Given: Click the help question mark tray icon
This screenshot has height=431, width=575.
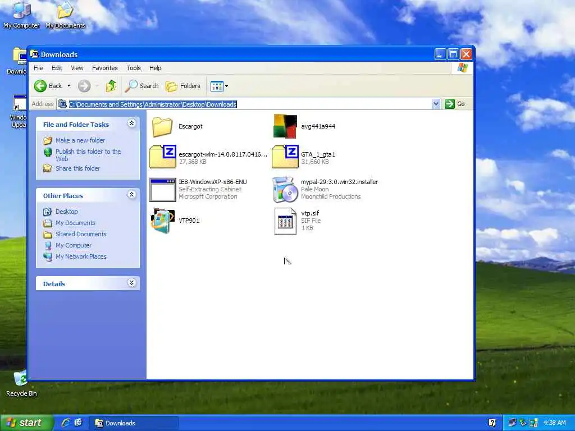Looking at the screenshot, I should 492,423.
